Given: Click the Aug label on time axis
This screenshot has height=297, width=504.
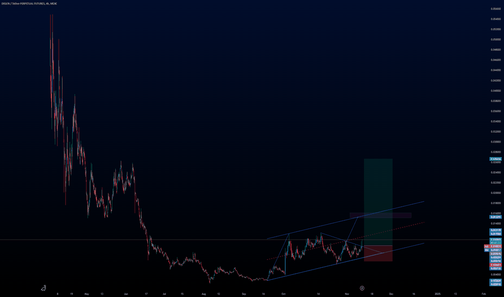Looking at the screenshot, I should [x=203, y=294].
